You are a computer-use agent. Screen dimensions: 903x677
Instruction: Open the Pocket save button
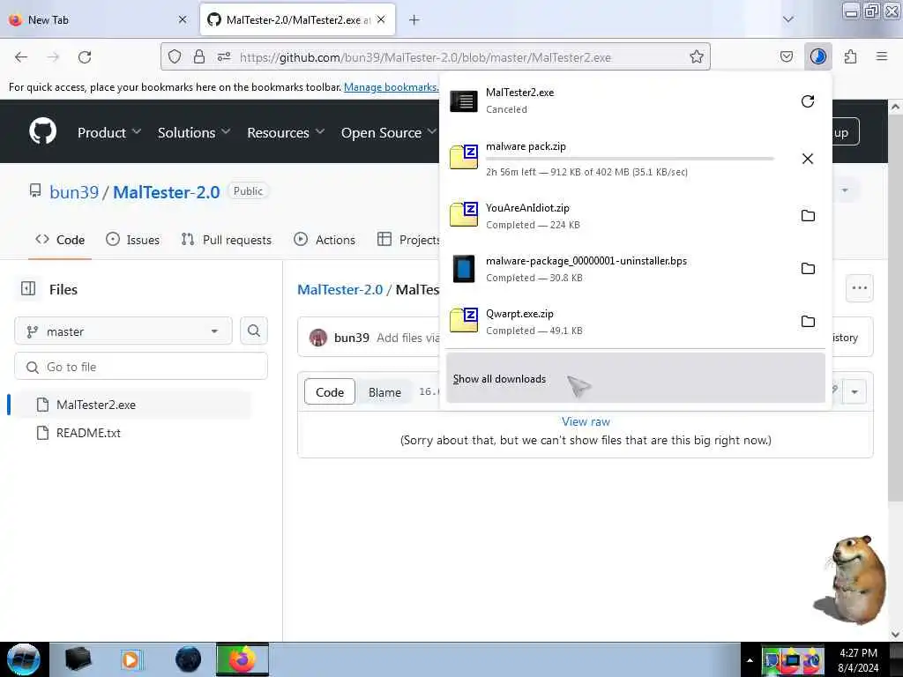[786, 56]
